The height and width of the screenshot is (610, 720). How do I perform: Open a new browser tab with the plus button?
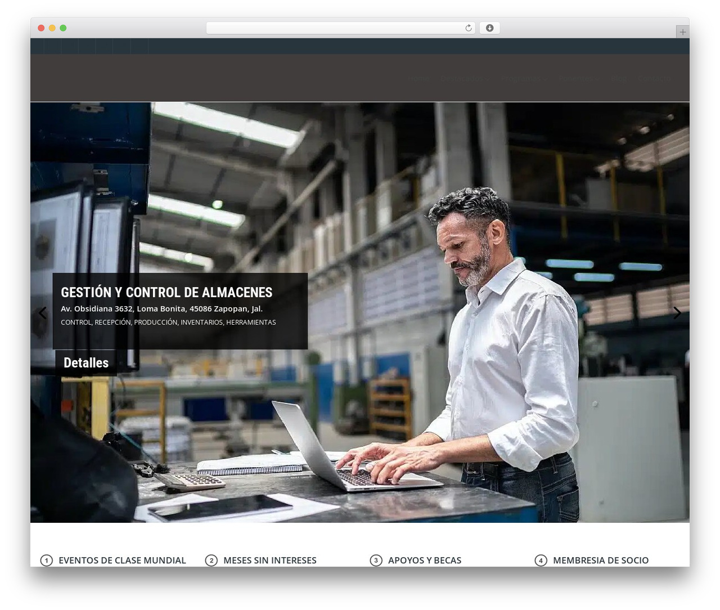point(682,32)
